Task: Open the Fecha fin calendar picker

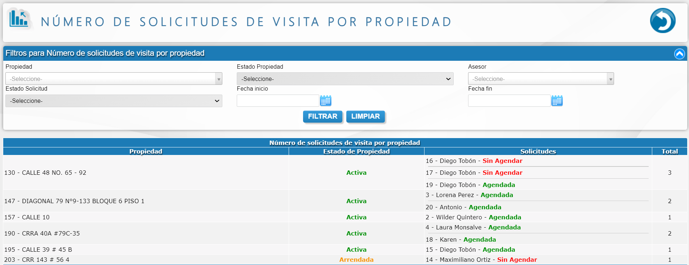Action: click(x=557, y=101)
